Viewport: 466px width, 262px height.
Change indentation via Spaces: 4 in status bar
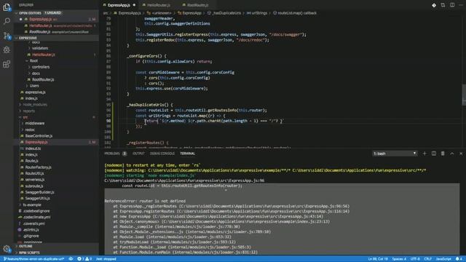pyautogui.click(x=399, y=259)
